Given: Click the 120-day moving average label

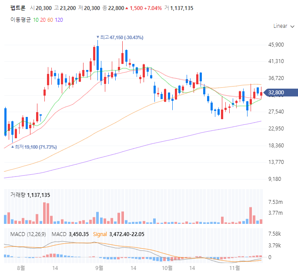Looking at the screenshot, I should click(x=59, y=20).
